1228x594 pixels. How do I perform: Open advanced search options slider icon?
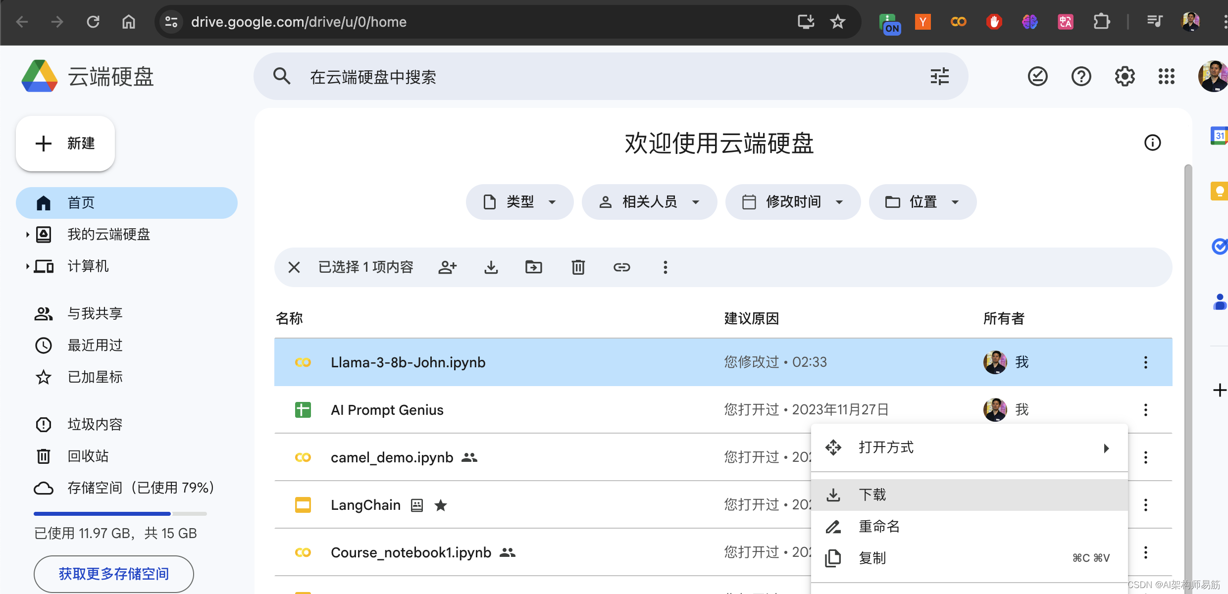pos(939,76)
